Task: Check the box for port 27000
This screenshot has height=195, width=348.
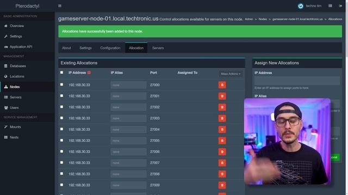Action: click(61, 84)
